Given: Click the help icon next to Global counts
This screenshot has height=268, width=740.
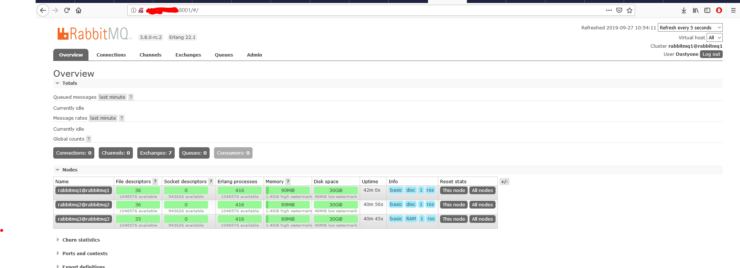Looking at the screenshot, I should coord(88,139).
